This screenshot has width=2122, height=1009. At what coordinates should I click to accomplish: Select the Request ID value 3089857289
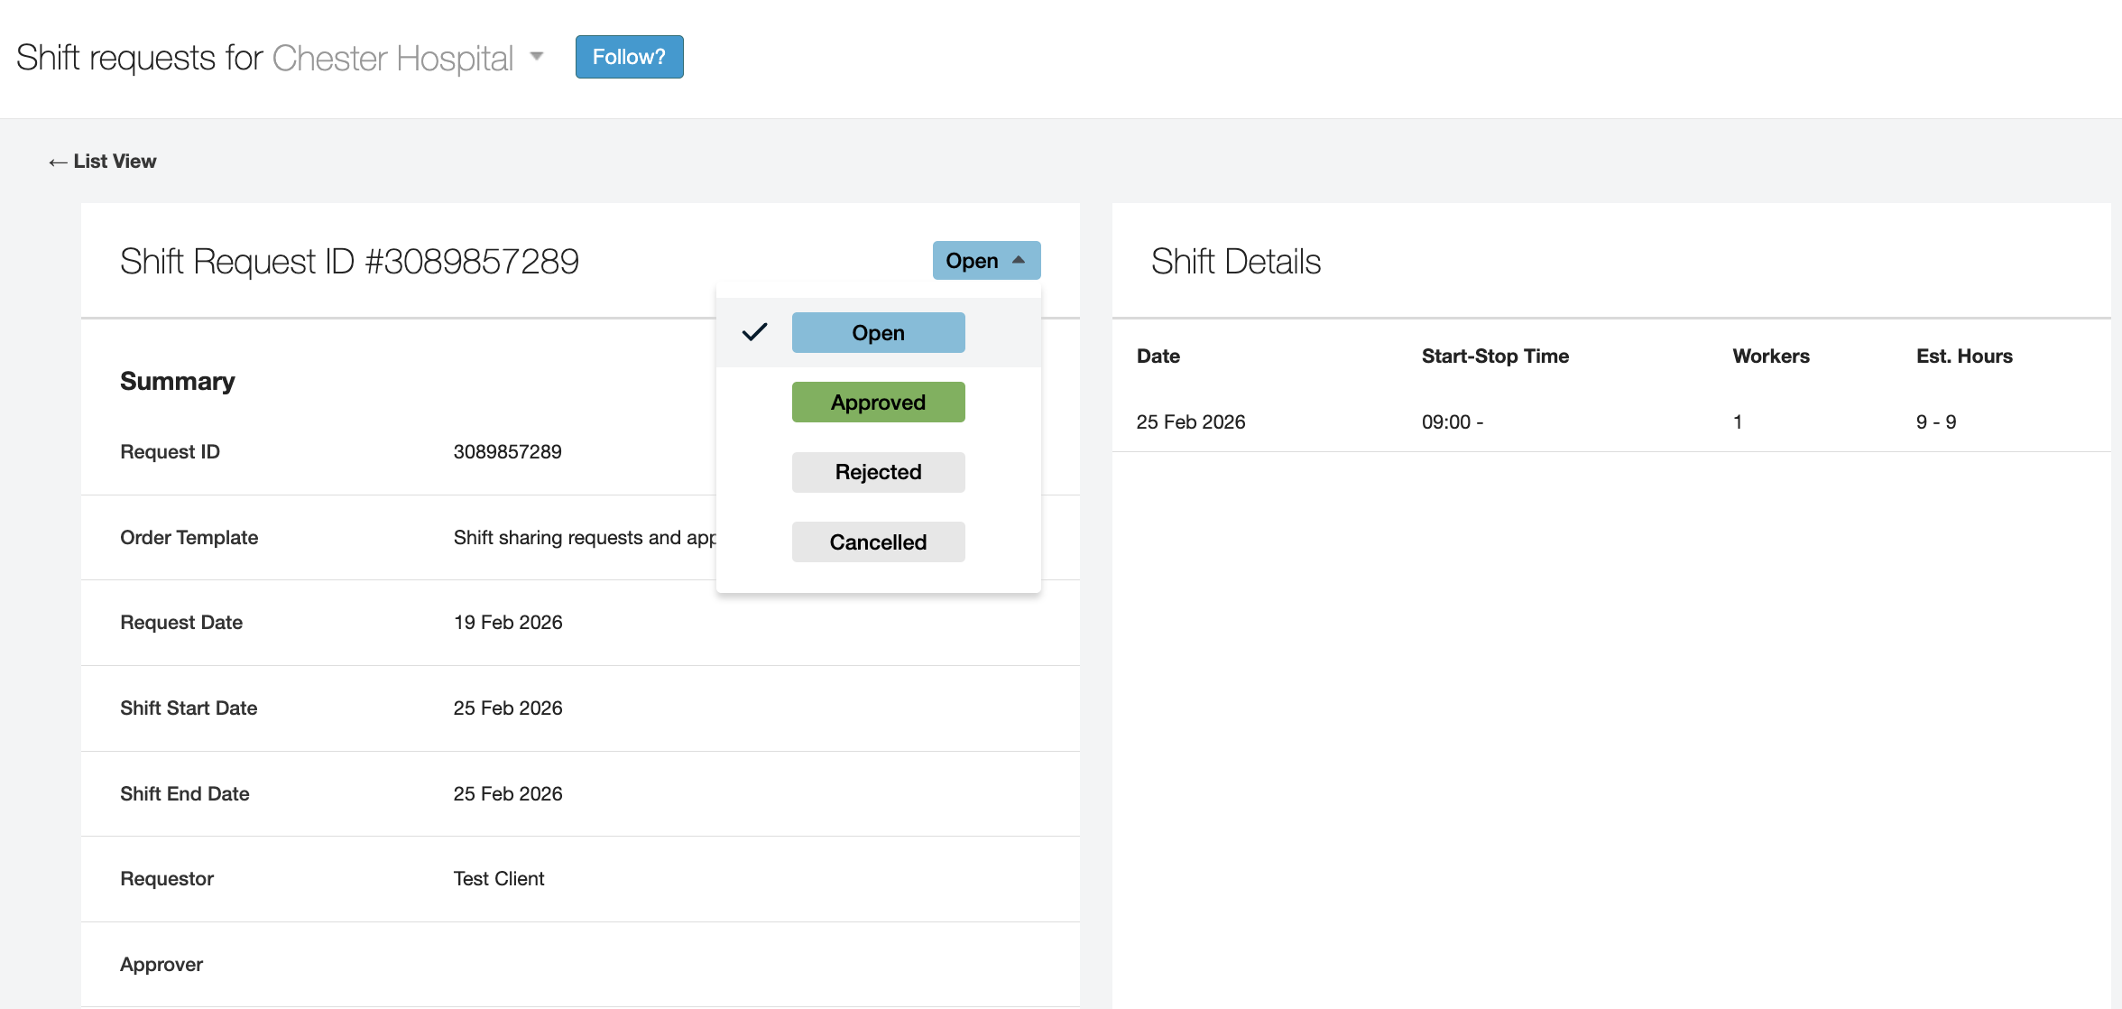pyautogui.click(x=507, y=451)
